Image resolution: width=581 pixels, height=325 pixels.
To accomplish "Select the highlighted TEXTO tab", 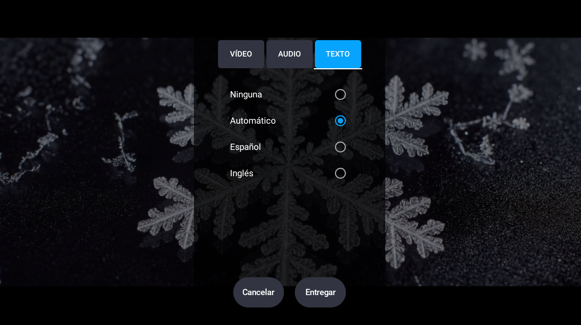I will coord(338,54).
